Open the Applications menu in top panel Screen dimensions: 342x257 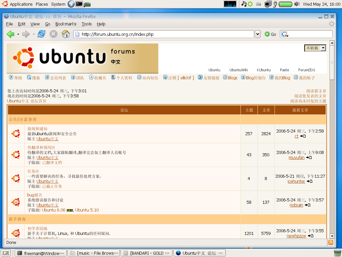coord(21,4)
